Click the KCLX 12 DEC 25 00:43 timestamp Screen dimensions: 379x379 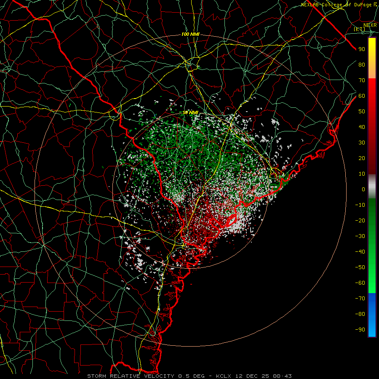coord(254,376)
